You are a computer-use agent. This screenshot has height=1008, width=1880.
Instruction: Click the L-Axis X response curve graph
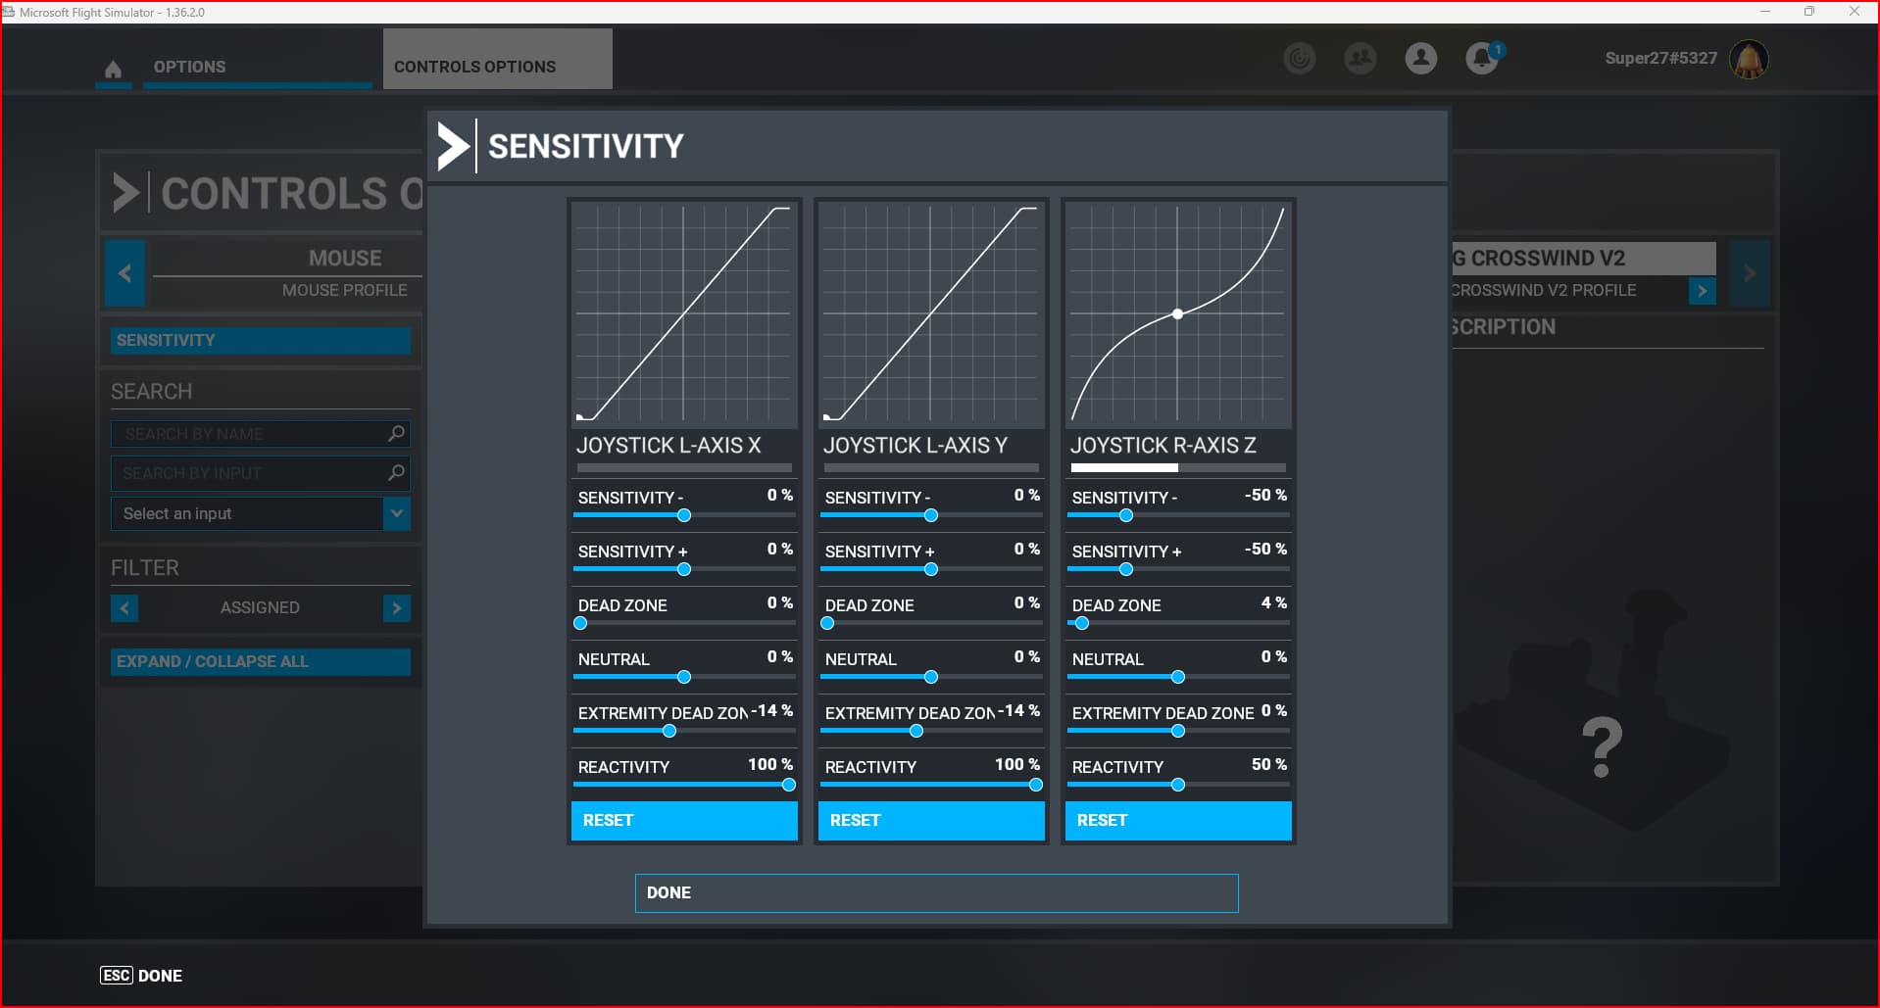coord(684,313)
